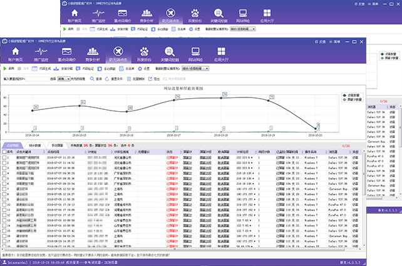Click the green 启用 start icon
The image size is (402, 266).
point(6,67)
